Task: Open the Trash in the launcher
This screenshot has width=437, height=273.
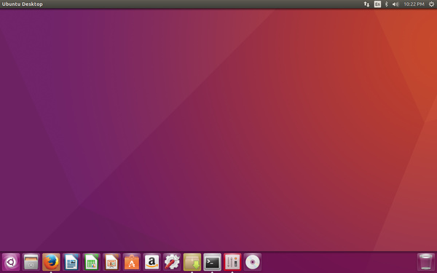Action: coord(426,262)
